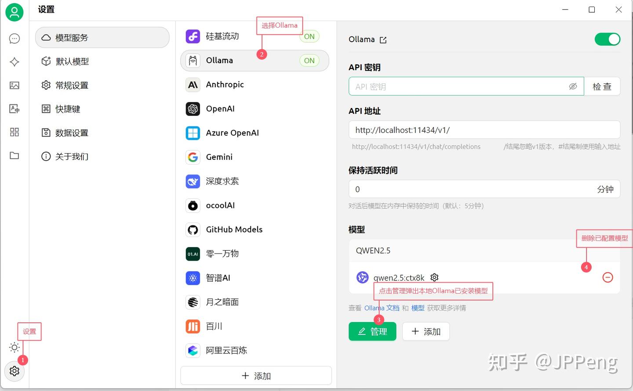The width and height of the screenshot is (633, 391).
Task: Open the user avatar profile
Action: (x=15, y=12)
